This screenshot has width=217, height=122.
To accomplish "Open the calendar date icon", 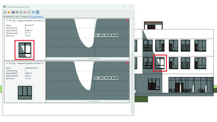I will (x=21, y=12).
